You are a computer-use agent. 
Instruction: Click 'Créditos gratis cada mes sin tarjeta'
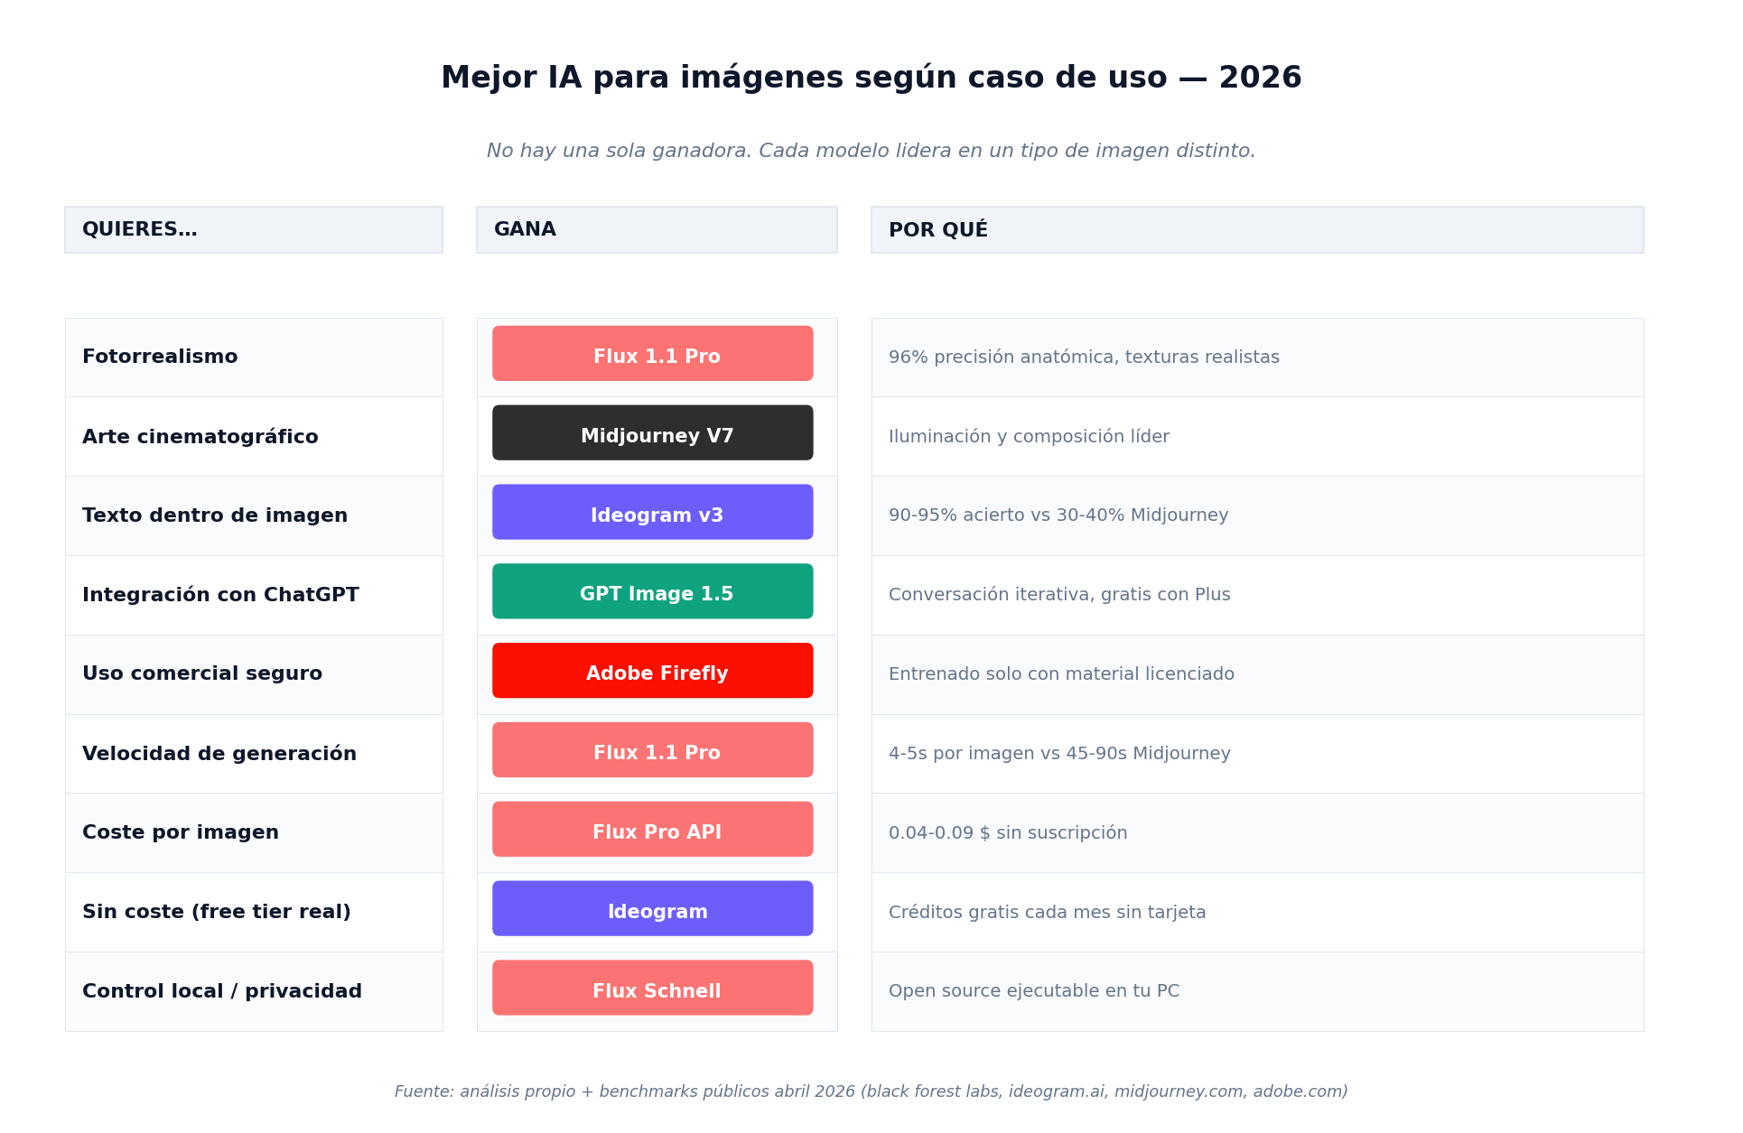coord(1048,912)
